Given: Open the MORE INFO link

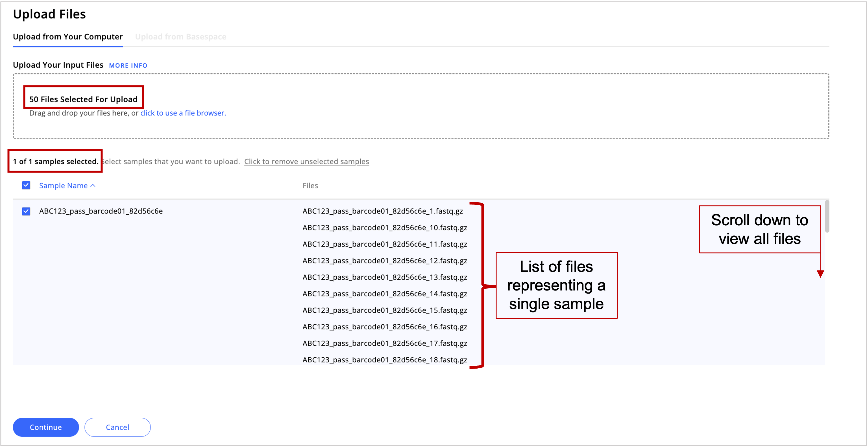Looking at the screenshot, I should point(128,65).
